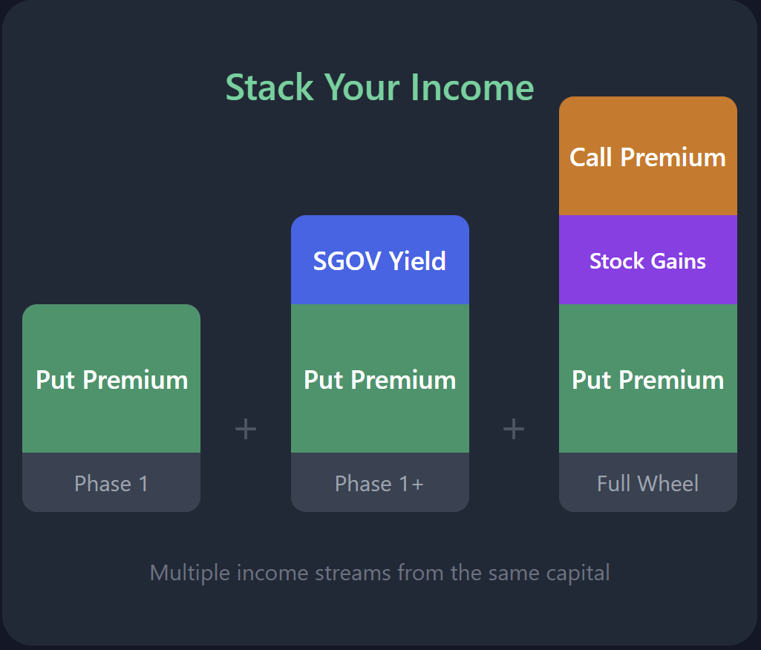Click the Phase 1+ label
This screenshot has width=761, height=650.
click(x=379, y=484)
